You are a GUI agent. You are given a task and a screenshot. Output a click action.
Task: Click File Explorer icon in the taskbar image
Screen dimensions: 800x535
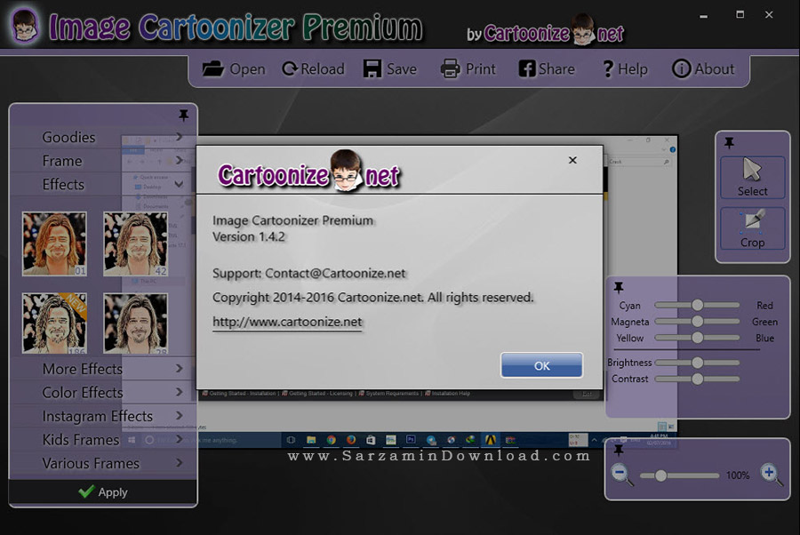(x=311, y=440)
